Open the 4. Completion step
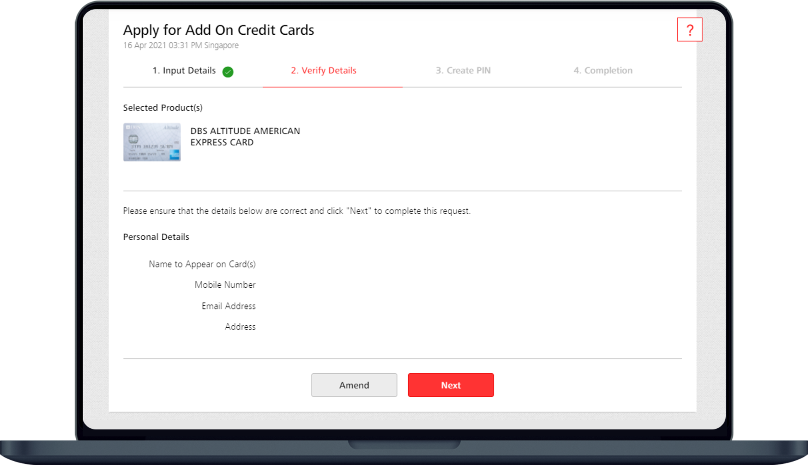Screen dimensions: 808x465 point(603,71)
